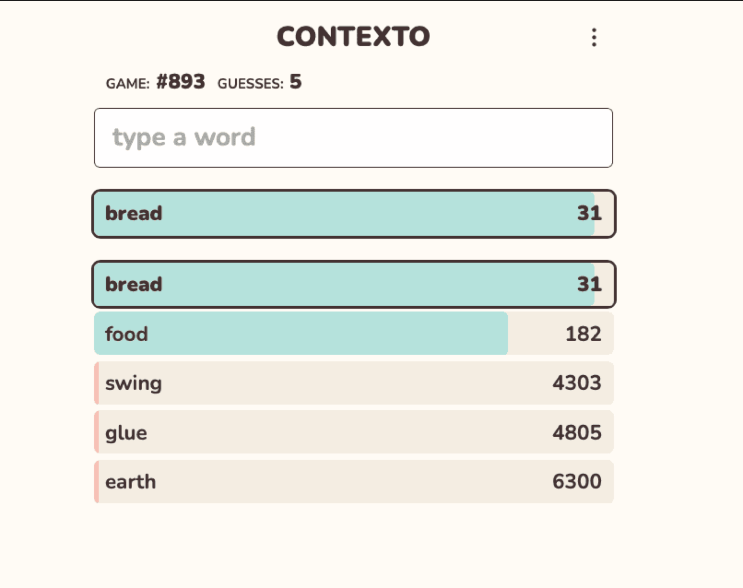Click the second bread guess row

coord(353,284)
